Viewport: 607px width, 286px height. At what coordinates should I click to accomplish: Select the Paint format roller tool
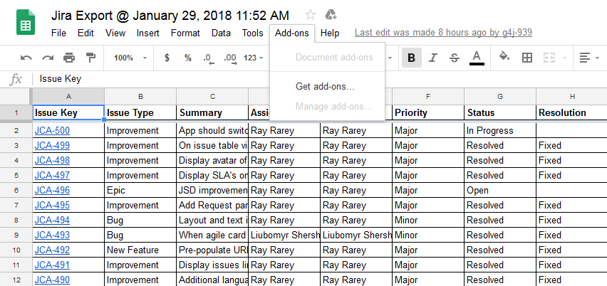pos(90,58)
